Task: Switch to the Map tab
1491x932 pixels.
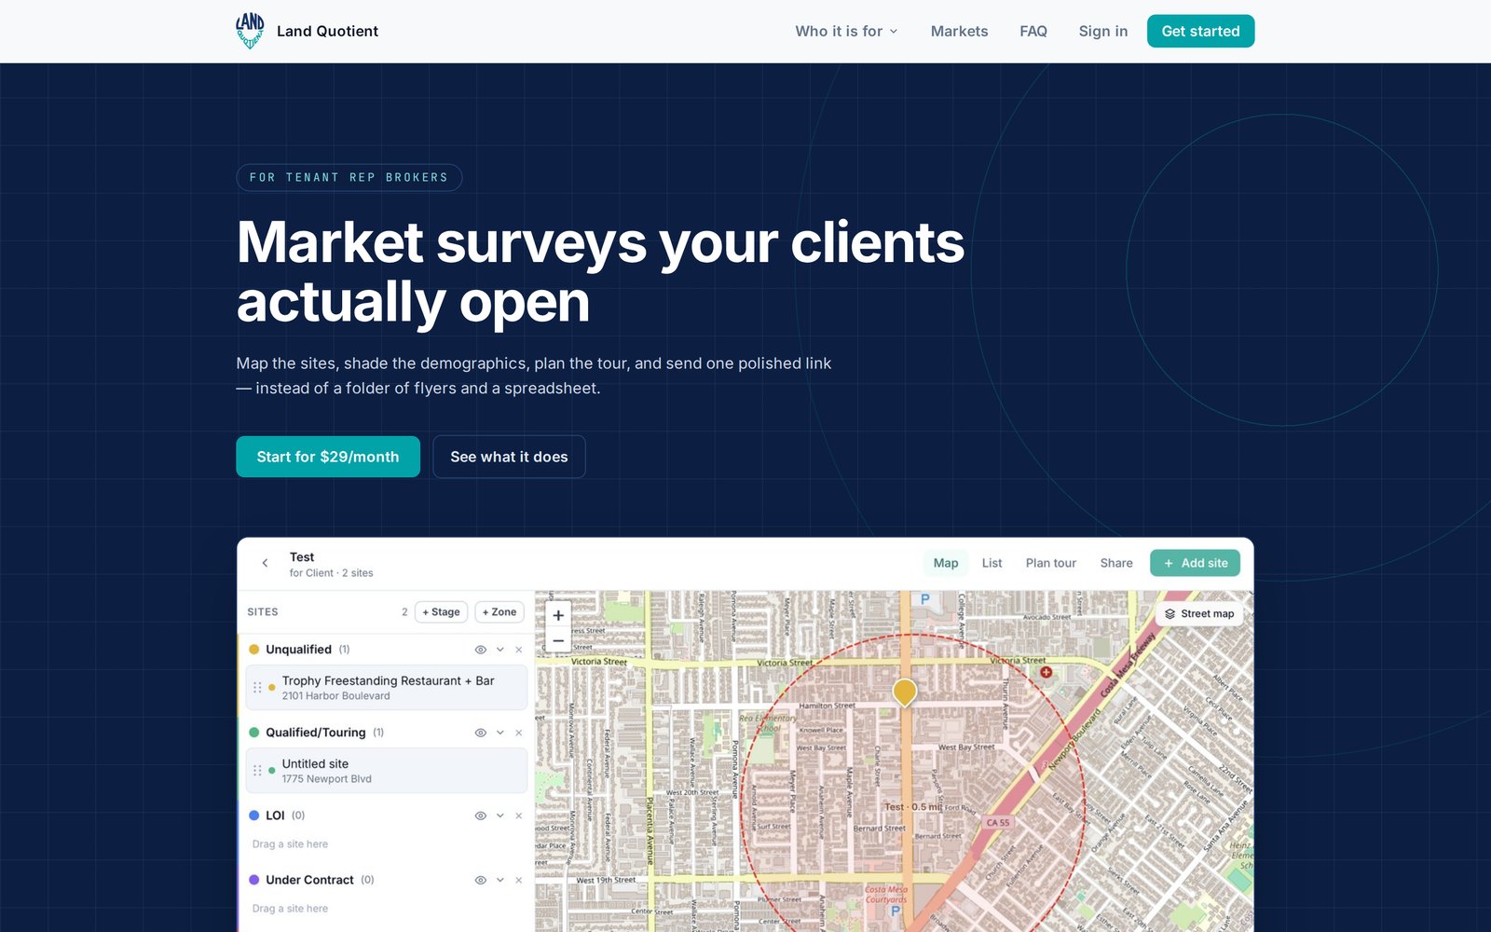Action: coord(946,563)
